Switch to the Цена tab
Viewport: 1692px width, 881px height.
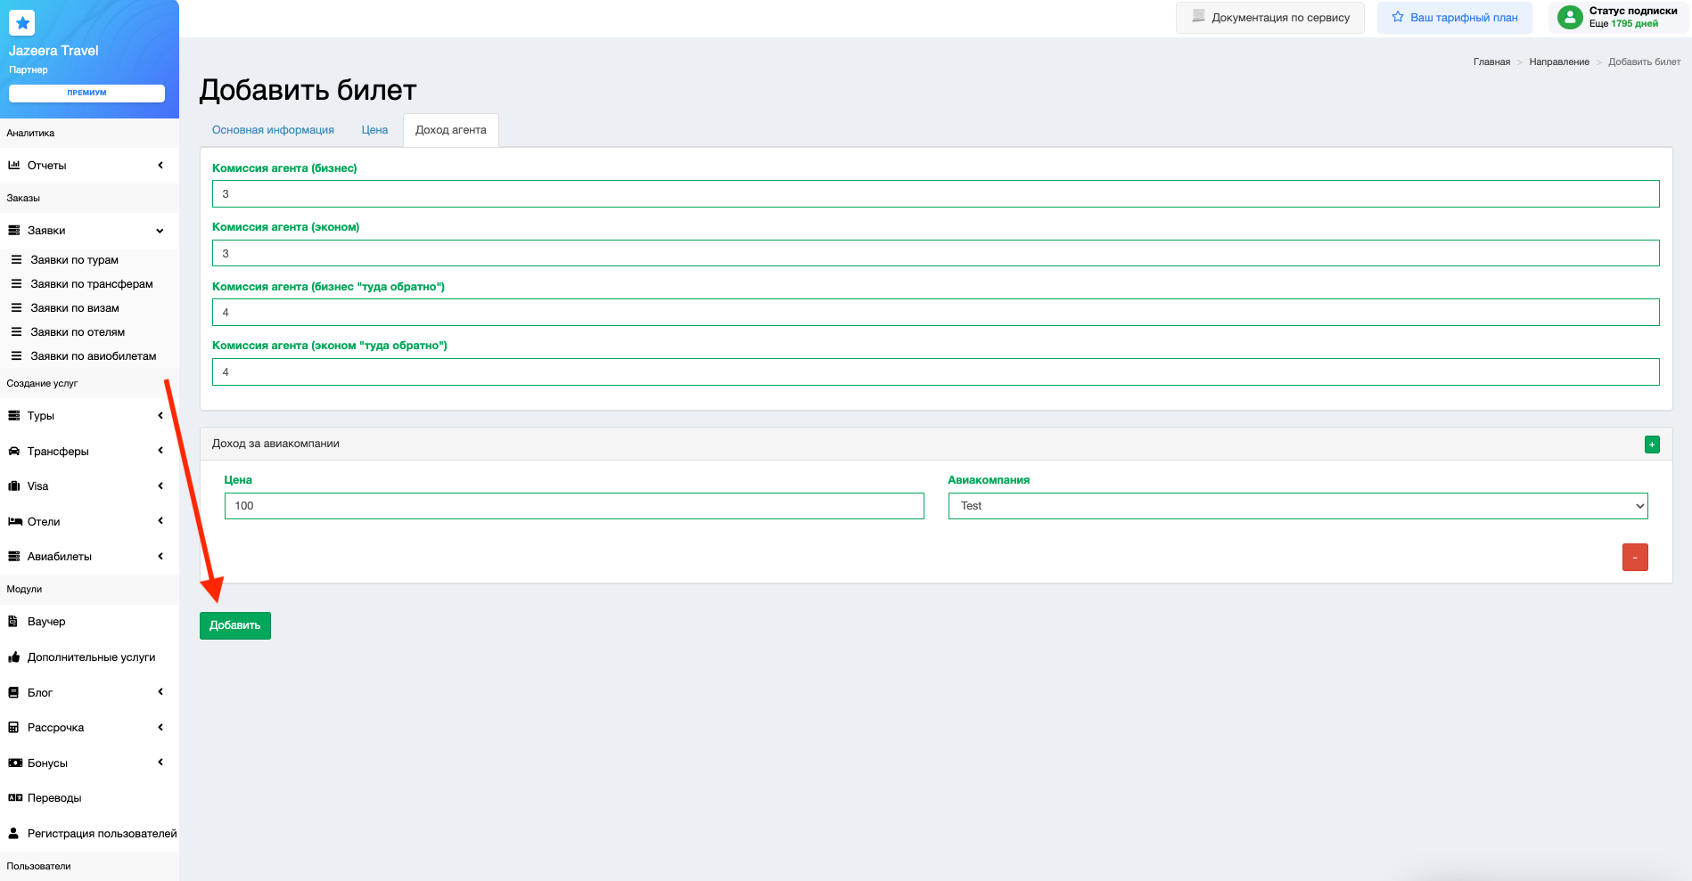point(374,130)
